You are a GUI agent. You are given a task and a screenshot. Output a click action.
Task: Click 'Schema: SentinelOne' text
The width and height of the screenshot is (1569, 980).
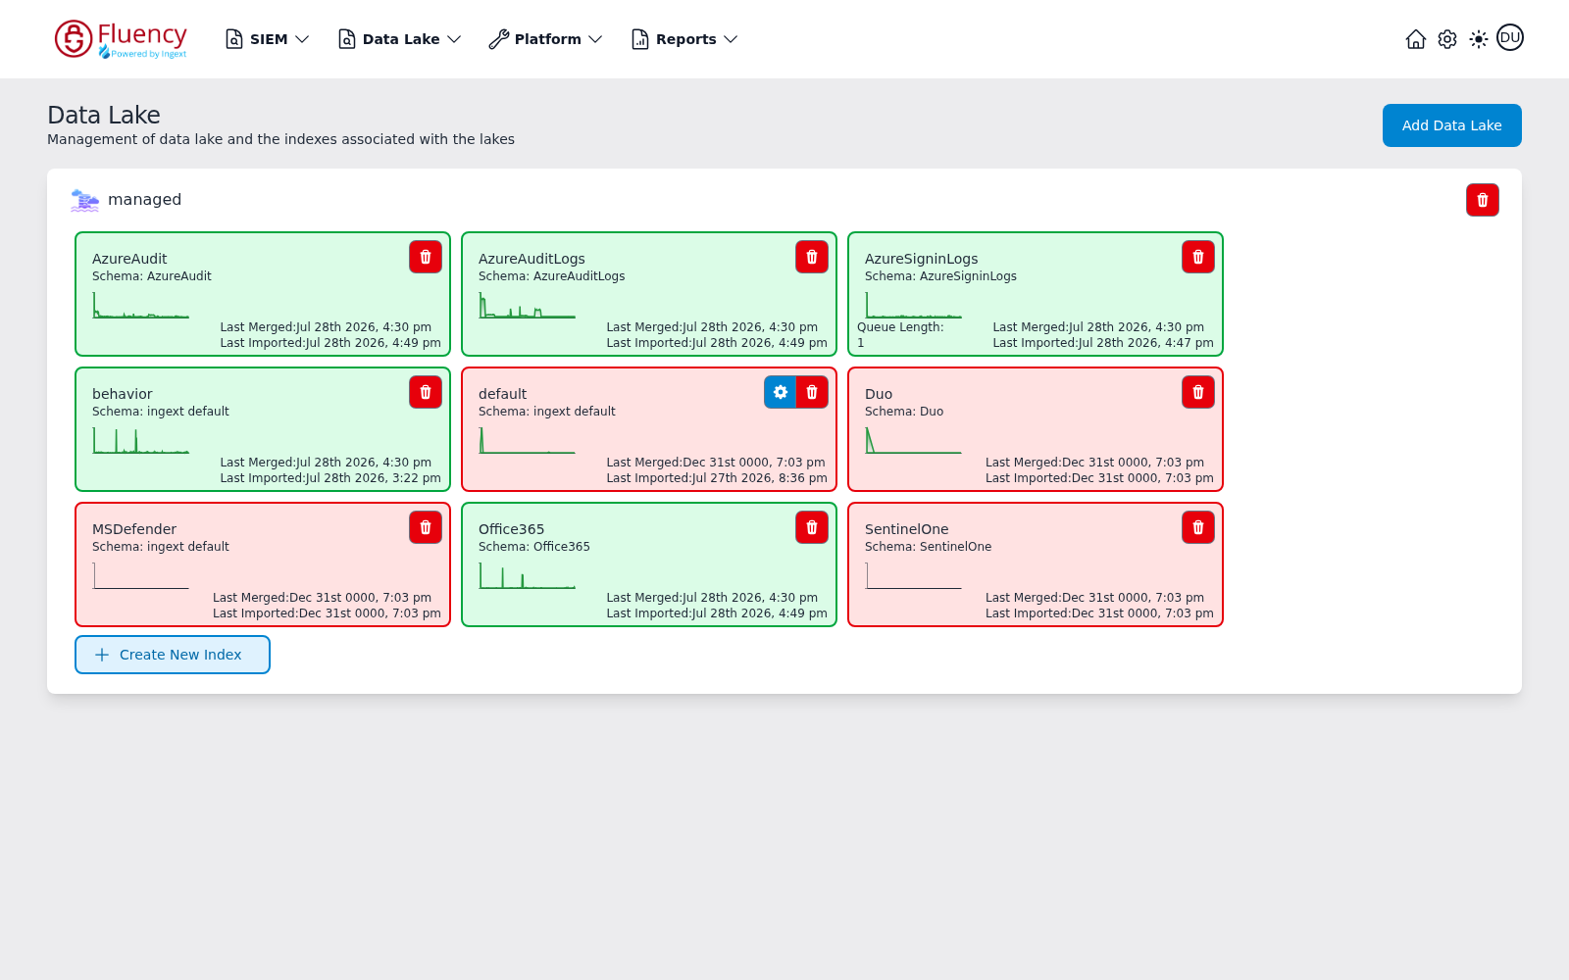point(929,547)
